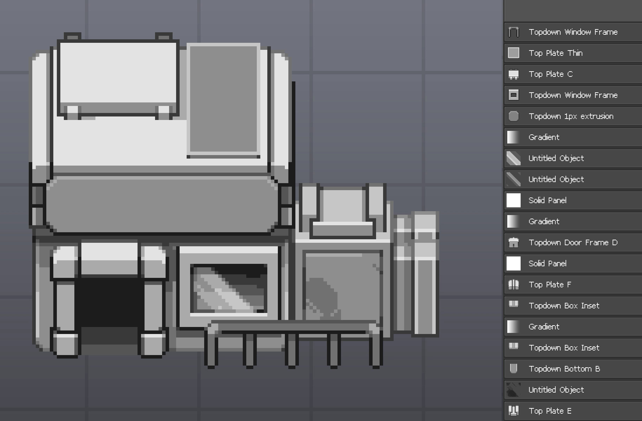Click the Top Plate C layer icon
Screen dimensions: 642x421
[x=514, y=74]
